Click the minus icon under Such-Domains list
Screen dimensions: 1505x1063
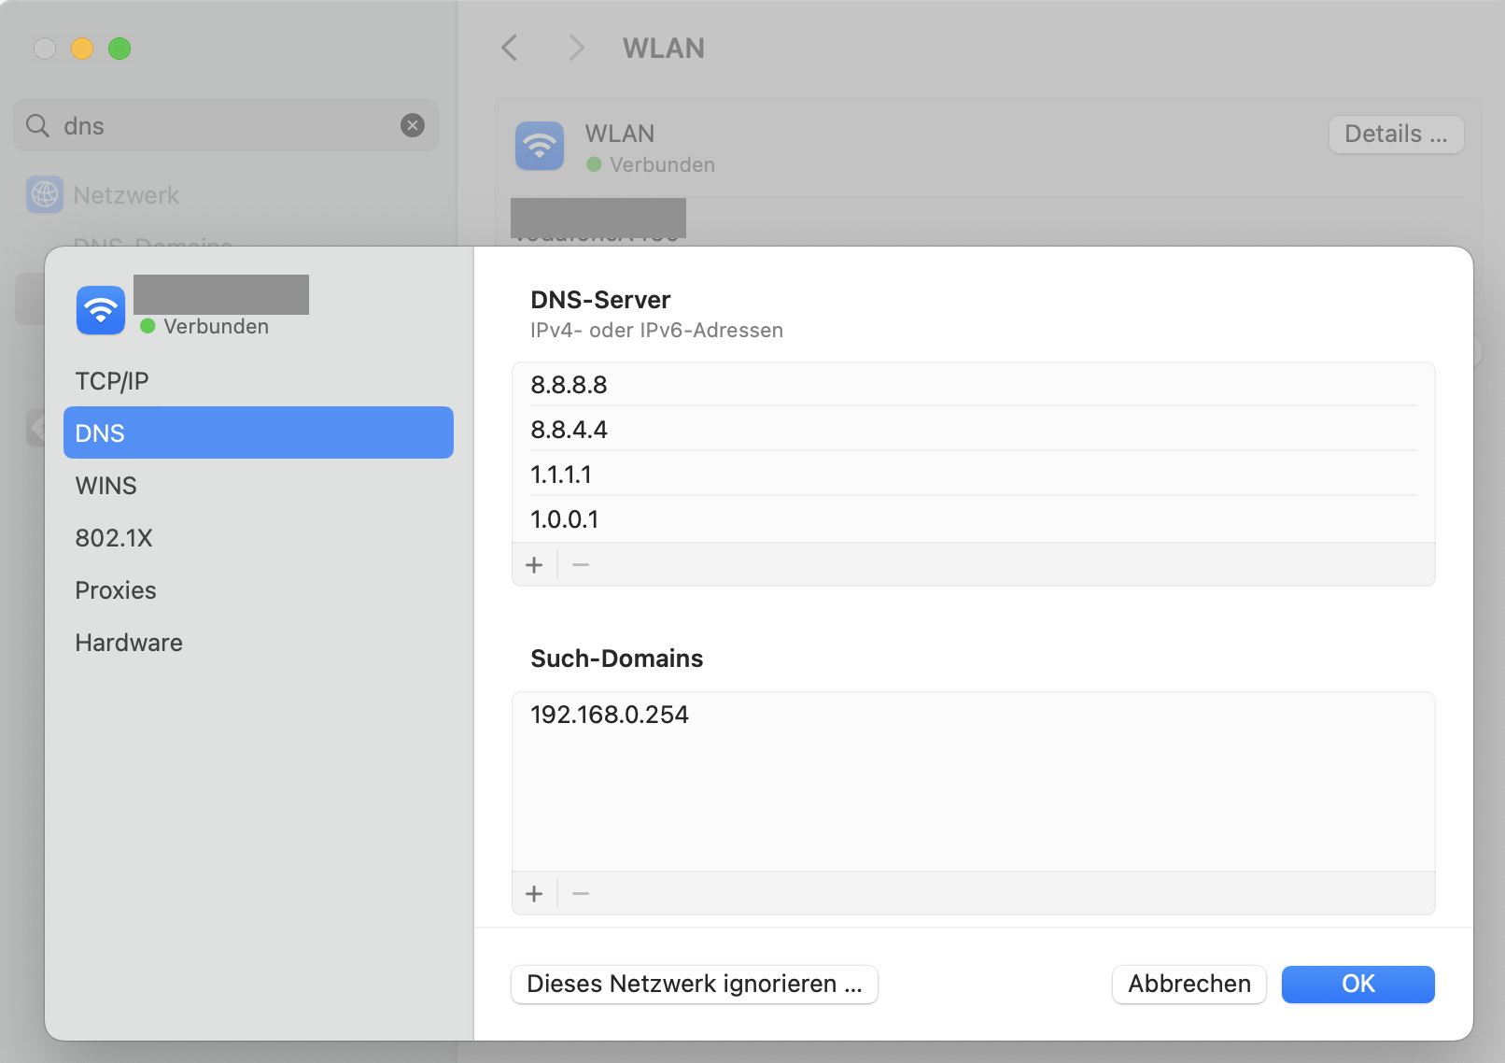pos(581,894)
